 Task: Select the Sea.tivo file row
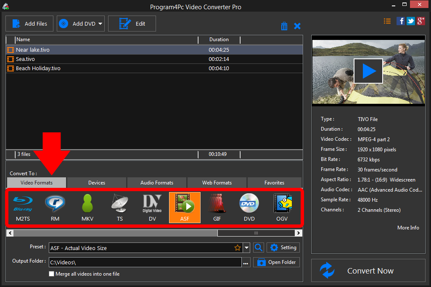pos(154,59)
